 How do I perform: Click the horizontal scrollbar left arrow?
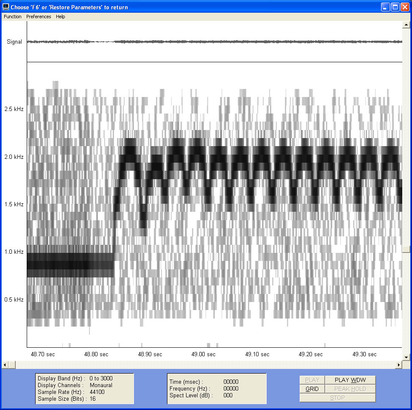coord(5,365)
